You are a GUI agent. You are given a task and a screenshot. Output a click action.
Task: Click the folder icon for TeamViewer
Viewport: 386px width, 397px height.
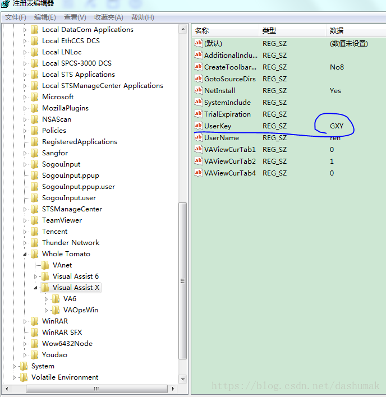34,220
